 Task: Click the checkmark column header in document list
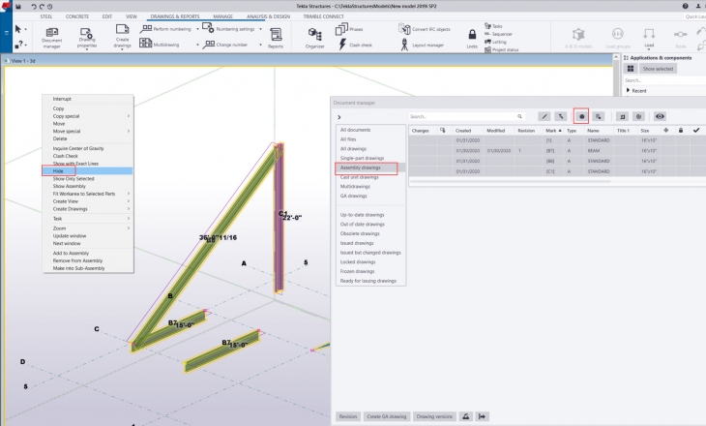(x=695, y=130)
